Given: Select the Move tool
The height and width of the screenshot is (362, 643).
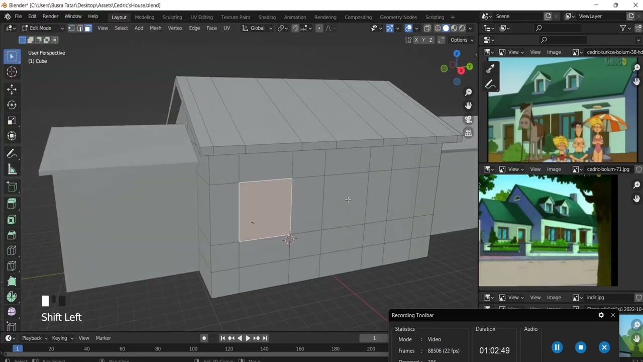Looking at the screenshot, I should point(12,89).
